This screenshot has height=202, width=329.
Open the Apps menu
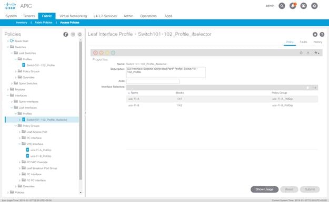coord(168,16)
